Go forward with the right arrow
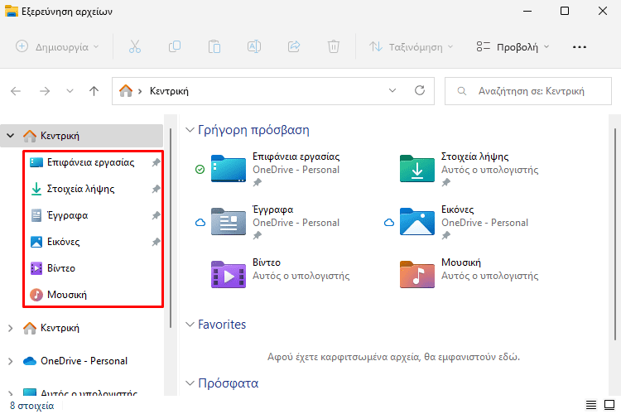 pyautogui.click(x=45, y=91)
